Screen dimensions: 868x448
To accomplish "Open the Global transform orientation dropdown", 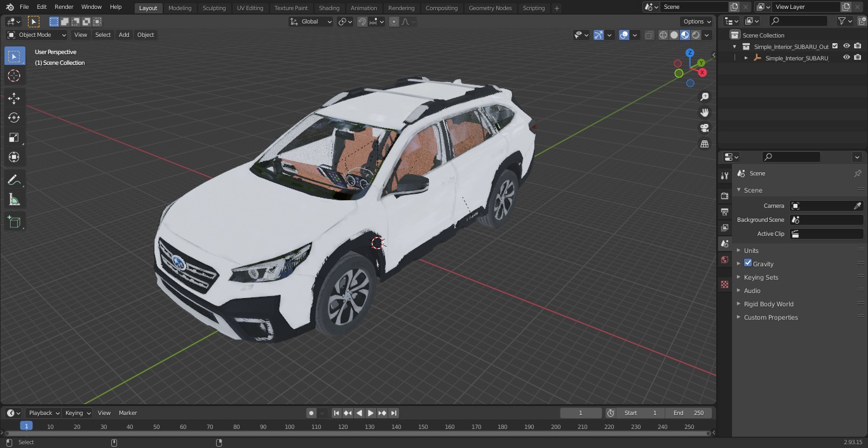I will coord(311,22).
